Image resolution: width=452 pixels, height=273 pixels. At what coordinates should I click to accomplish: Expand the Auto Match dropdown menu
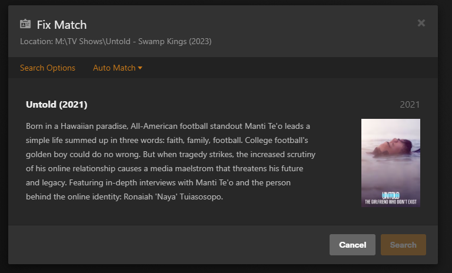115,68
